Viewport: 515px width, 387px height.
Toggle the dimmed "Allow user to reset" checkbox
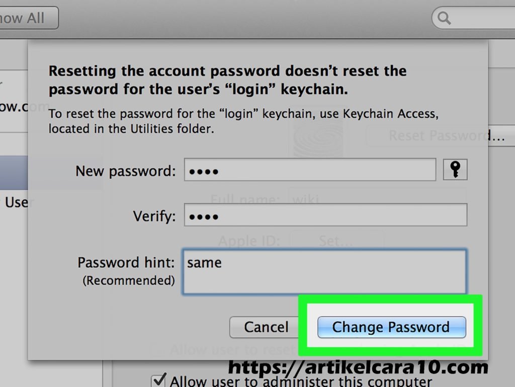click(157, 350)
